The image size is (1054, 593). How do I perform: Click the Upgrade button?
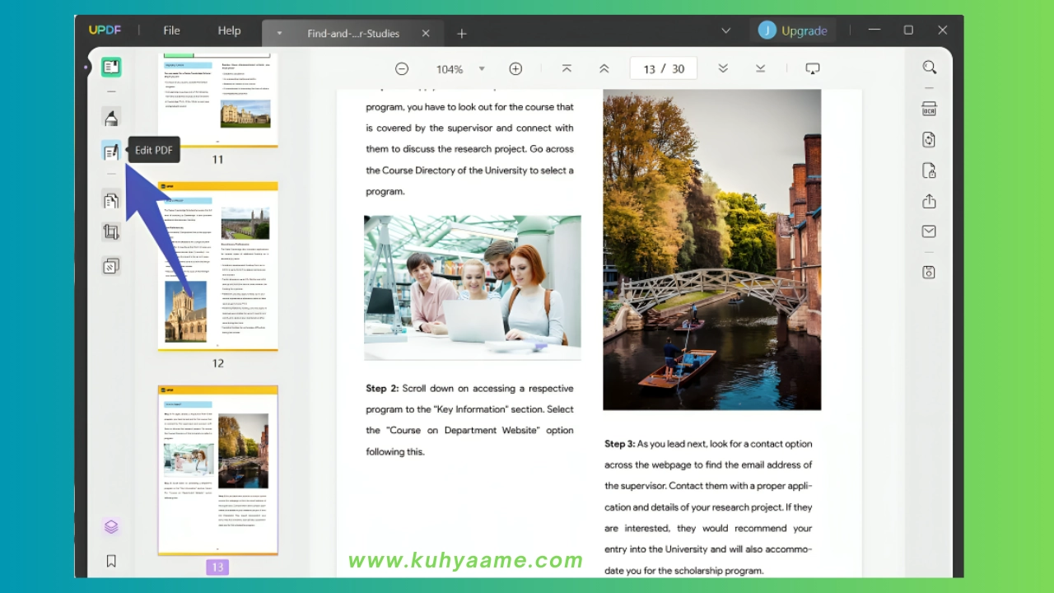point(804,30)
